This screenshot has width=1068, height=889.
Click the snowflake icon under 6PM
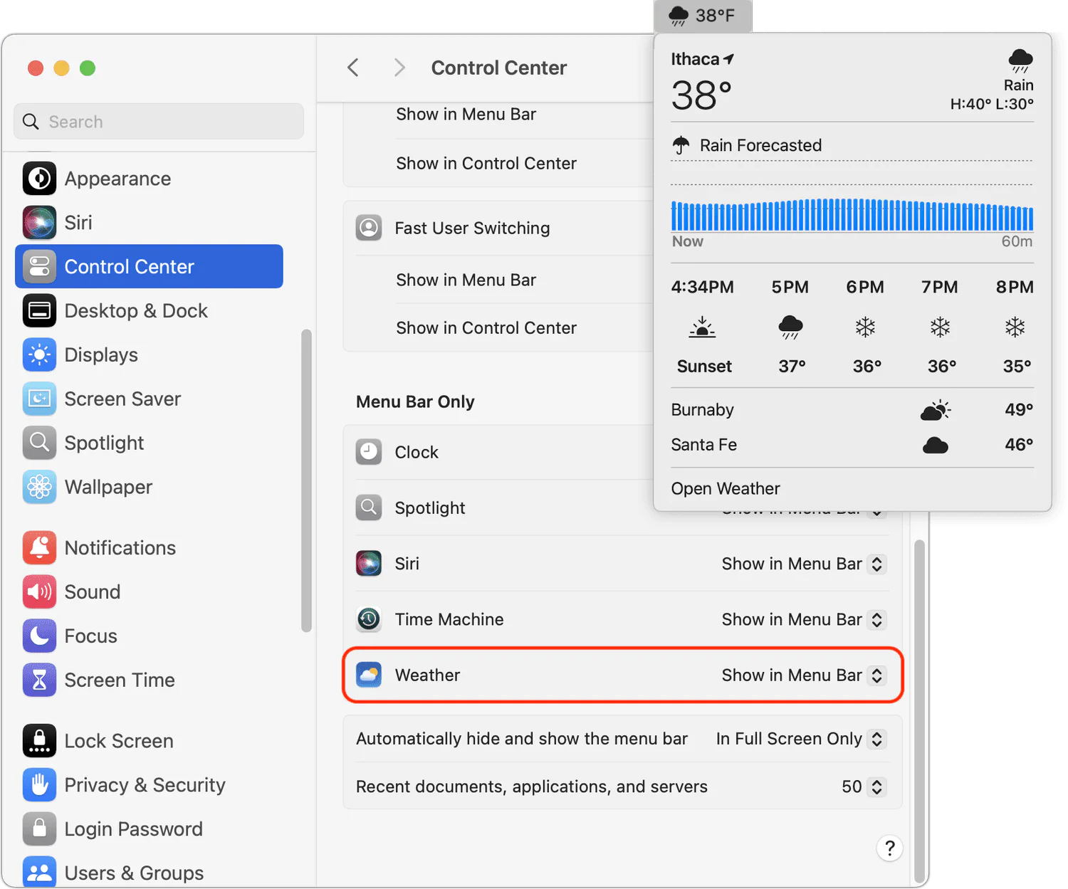(x=865, y=327)
